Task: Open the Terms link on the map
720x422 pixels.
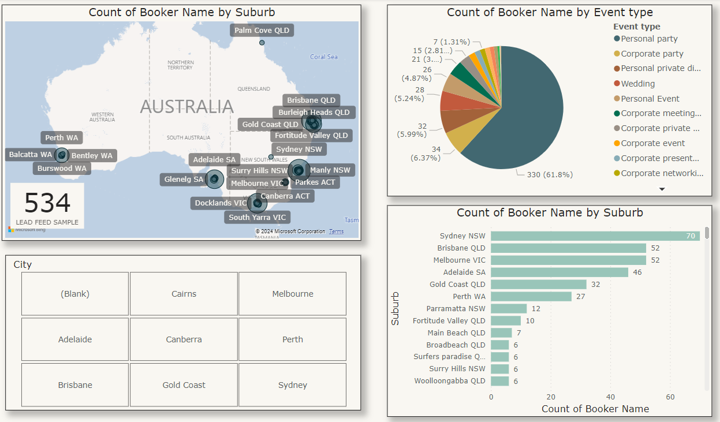Action: pos(336,231)
